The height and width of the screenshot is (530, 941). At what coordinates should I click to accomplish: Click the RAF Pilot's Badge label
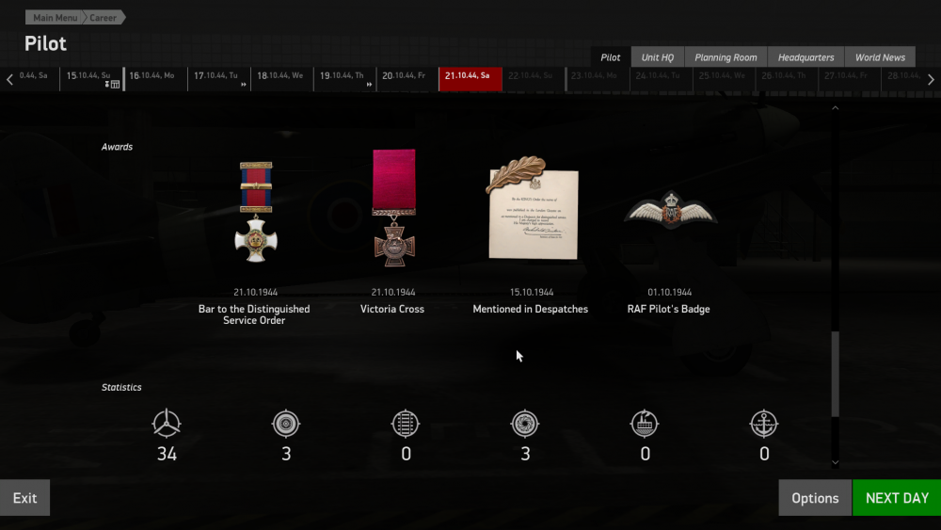[x=668, y=309]
